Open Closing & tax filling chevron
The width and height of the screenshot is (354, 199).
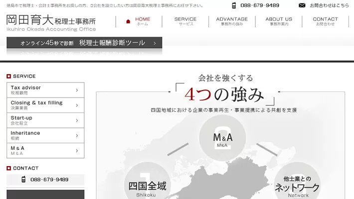77,105
